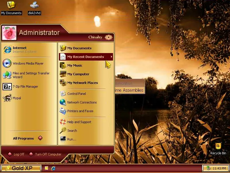Click the Gold XP start button
Image resolution: width=230 pixels, height=173 pixels.
point(21,168)
